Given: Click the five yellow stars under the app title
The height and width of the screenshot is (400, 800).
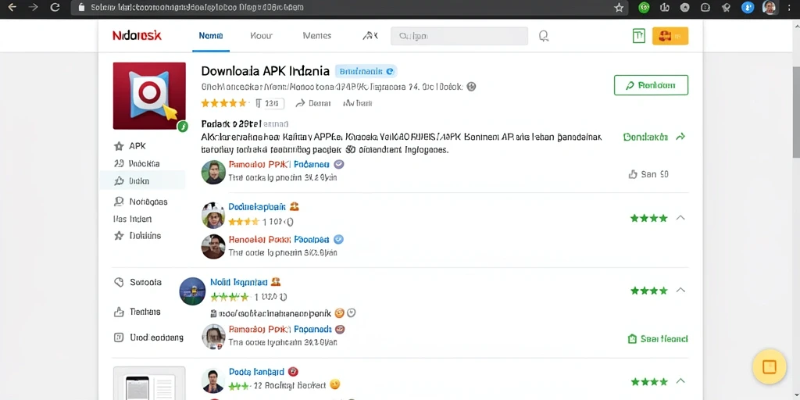Looking at the screenshot, I should coord(224,103).
